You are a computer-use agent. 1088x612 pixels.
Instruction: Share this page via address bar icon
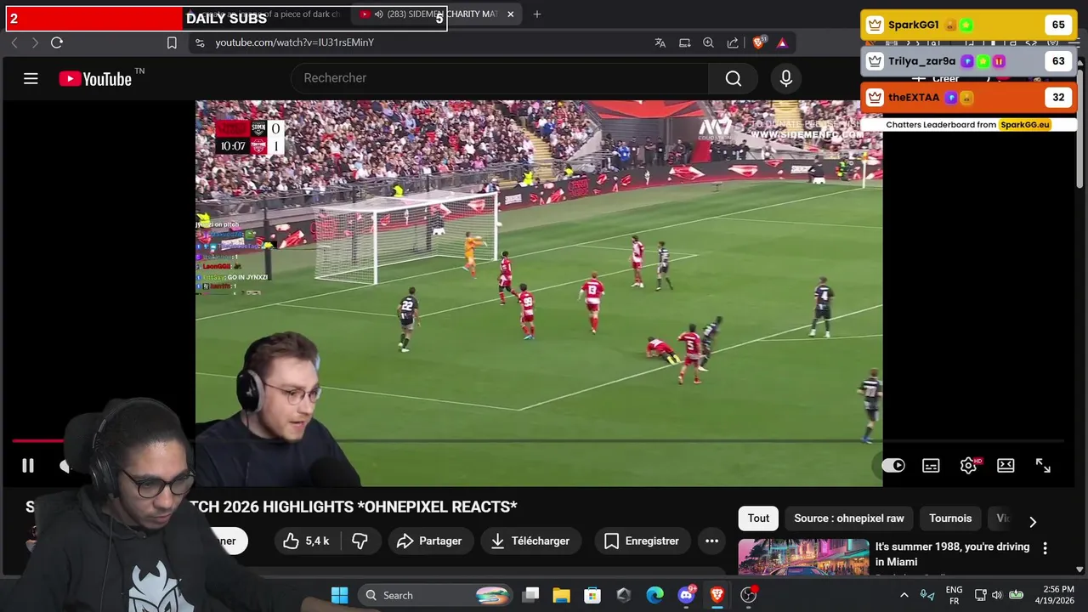733,42
